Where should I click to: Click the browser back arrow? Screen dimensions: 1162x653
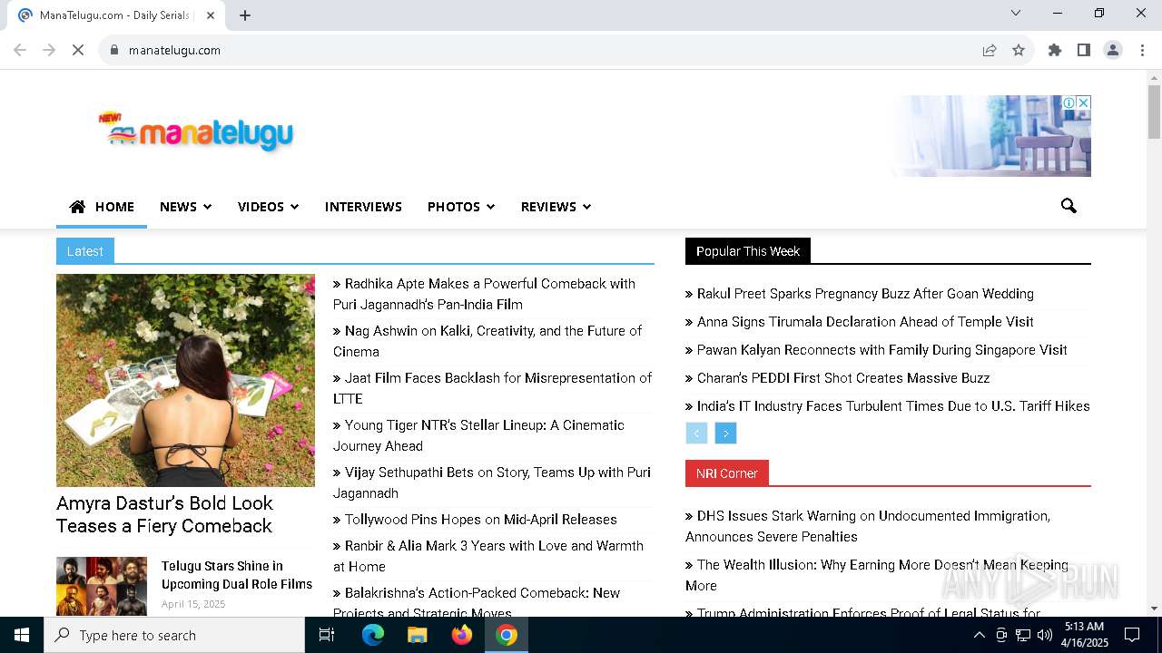pyautogui.click(x=19, y=50)
